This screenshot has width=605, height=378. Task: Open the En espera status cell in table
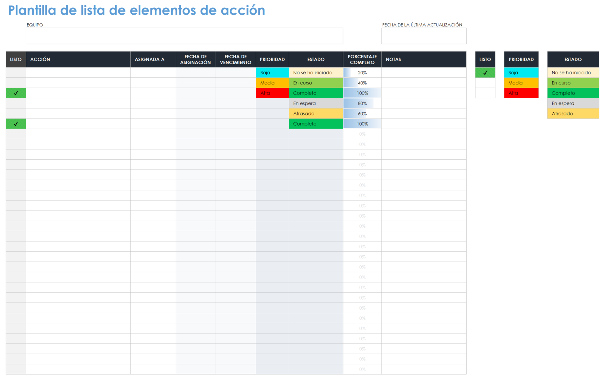[x=316, y=103]
